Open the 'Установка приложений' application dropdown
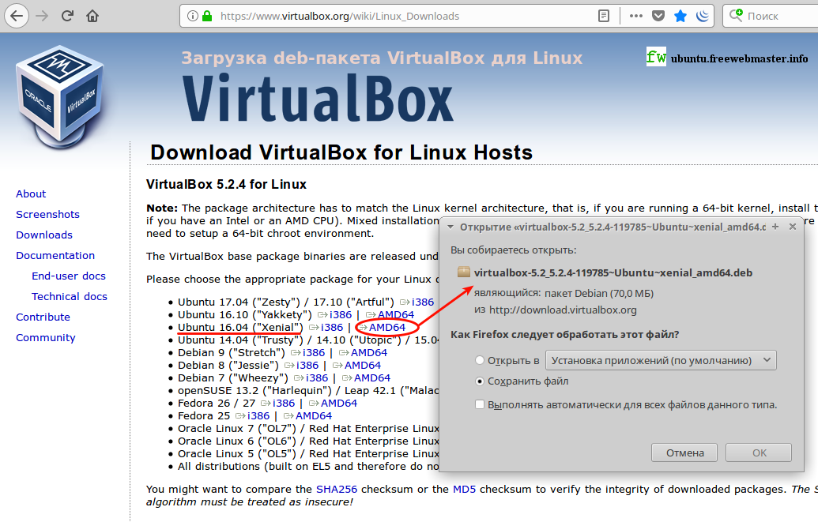Screen dimensions: 818x522 coord(661,360)
